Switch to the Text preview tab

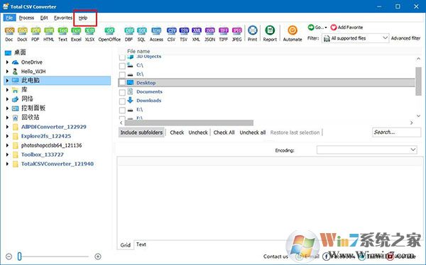141,244
